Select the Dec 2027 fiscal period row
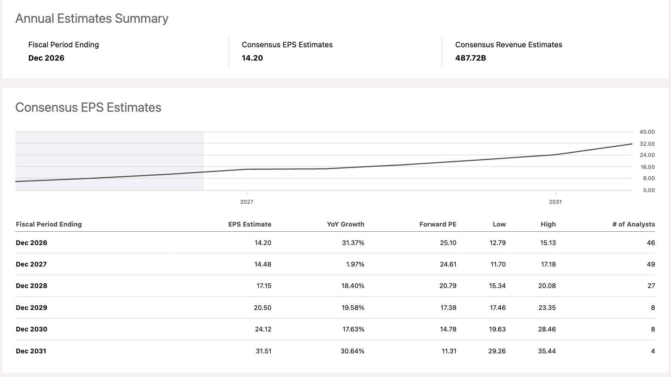Viewport: 671px width, 377px height. click(335, 264)
